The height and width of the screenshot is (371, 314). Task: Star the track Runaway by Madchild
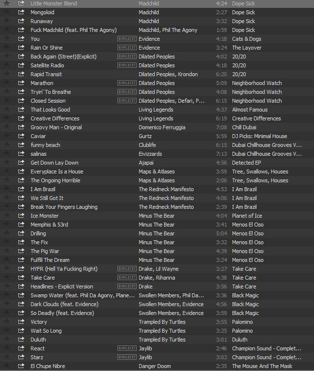pos(6,21)
